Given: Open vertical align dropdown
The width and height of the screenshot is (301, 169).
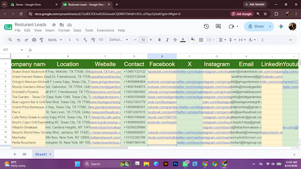Looking at the screenshot, I should 232,40.
